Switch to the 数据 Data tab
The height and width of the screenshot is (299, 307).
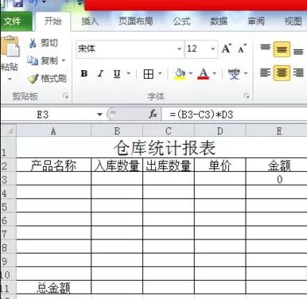tap(219, 21)
